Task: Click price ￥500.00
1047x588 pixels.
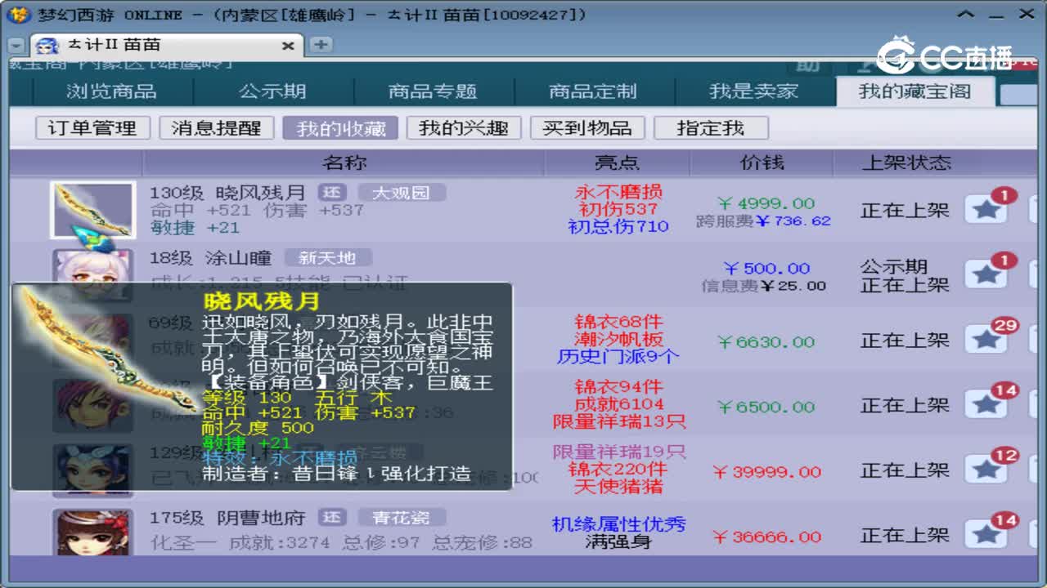Action: tap(766, 268)
